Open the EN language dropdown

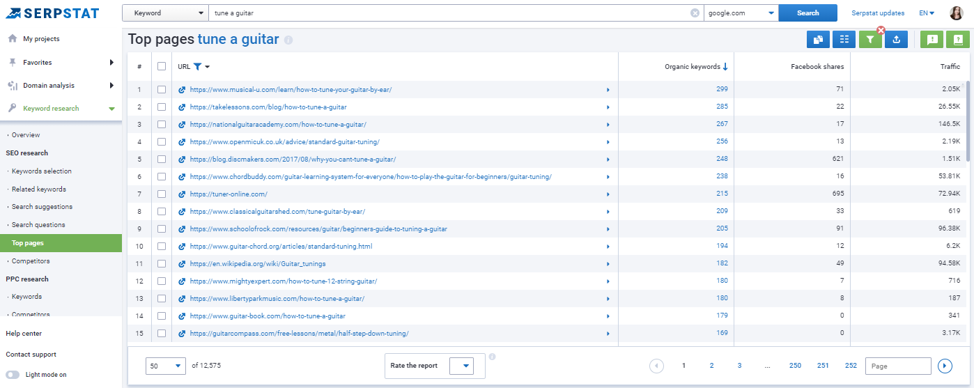pyautogui.click(x=927, y=13)
